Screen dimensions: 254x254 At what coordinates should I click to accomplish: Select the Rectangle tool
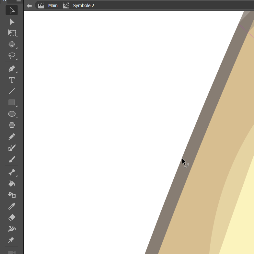click(x=12, y=103)
